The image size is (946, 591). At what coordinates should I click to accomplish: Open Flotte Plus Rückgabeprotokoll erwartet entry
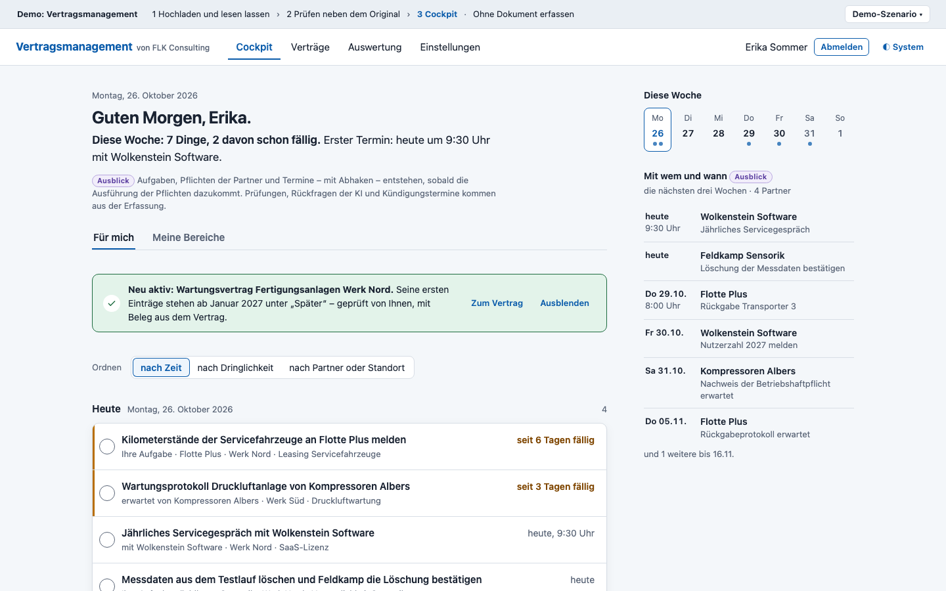749,427
